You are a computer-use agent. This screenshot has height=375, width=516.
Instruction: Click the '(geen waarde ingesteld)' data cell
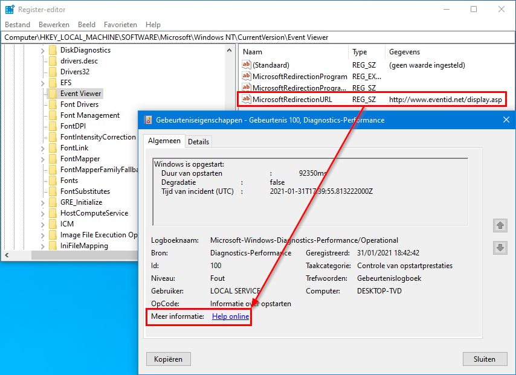(427, 65)
